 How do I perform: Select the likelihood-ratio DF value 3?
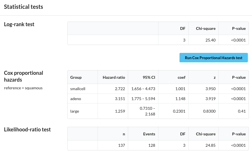pos(184,145)
